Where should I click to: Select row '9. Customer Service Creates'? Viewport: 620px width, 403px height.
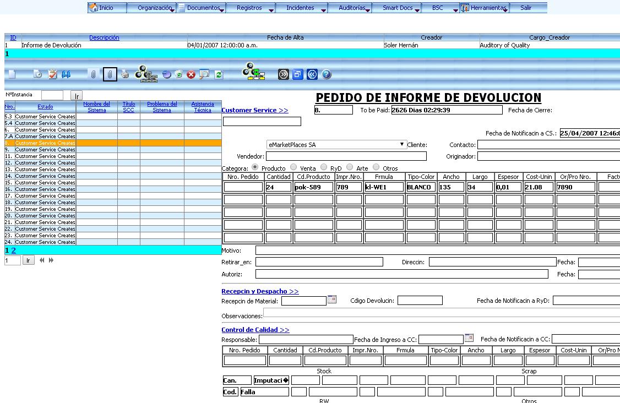[x=113, y=150]
